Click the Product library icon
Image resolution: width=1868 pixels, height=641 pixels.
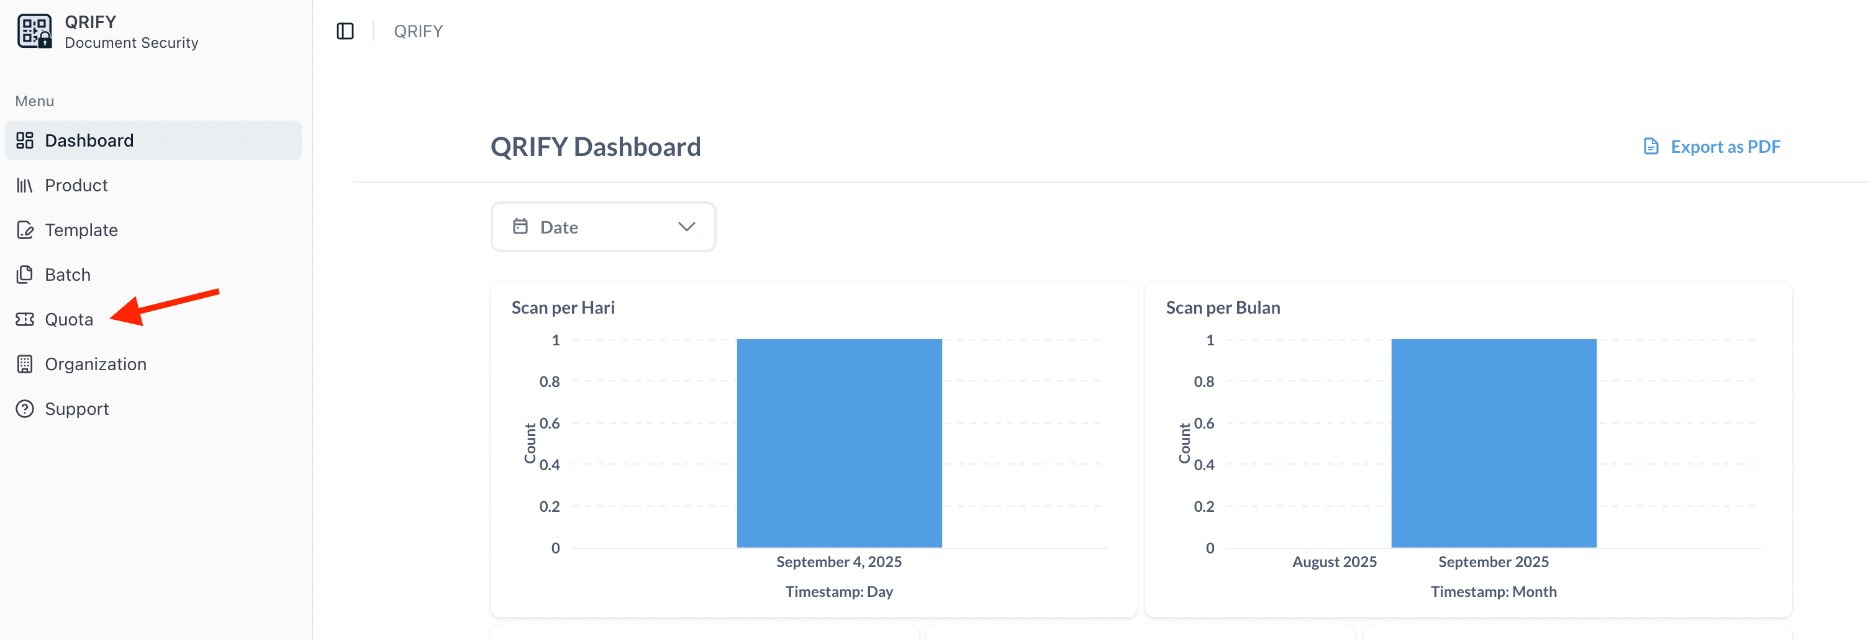(25, 186)
